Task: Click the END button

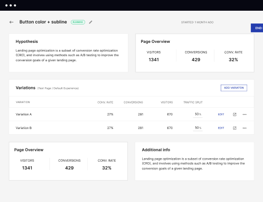Action: tap(257, 28)
